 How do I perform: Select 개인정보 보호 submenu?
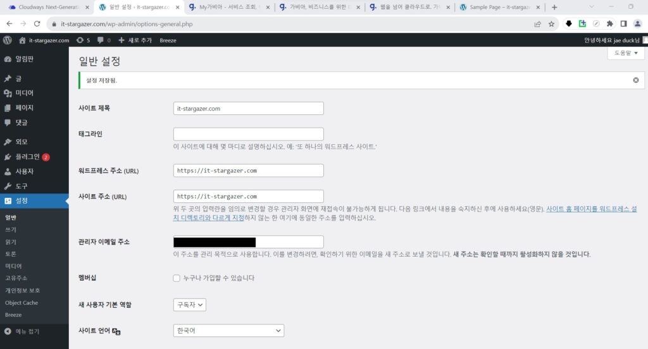click(x=22, y=290)
